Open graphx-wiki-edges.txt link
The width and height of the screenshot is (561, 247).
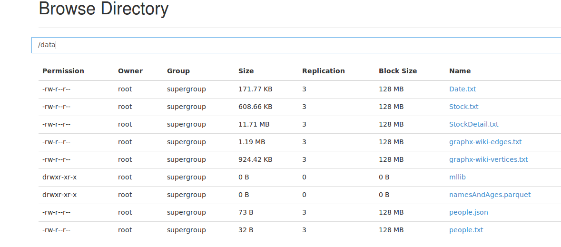pyautogui.click(x=485, y=142)
